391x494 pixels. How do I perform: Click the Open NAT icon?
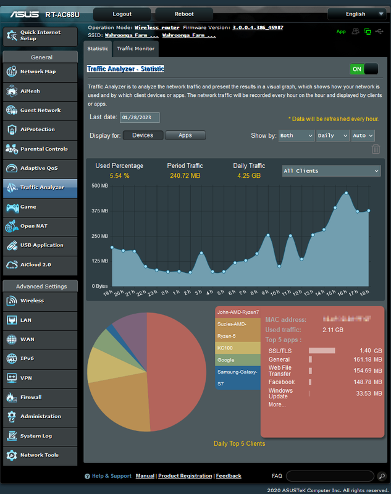coord(12,226)
